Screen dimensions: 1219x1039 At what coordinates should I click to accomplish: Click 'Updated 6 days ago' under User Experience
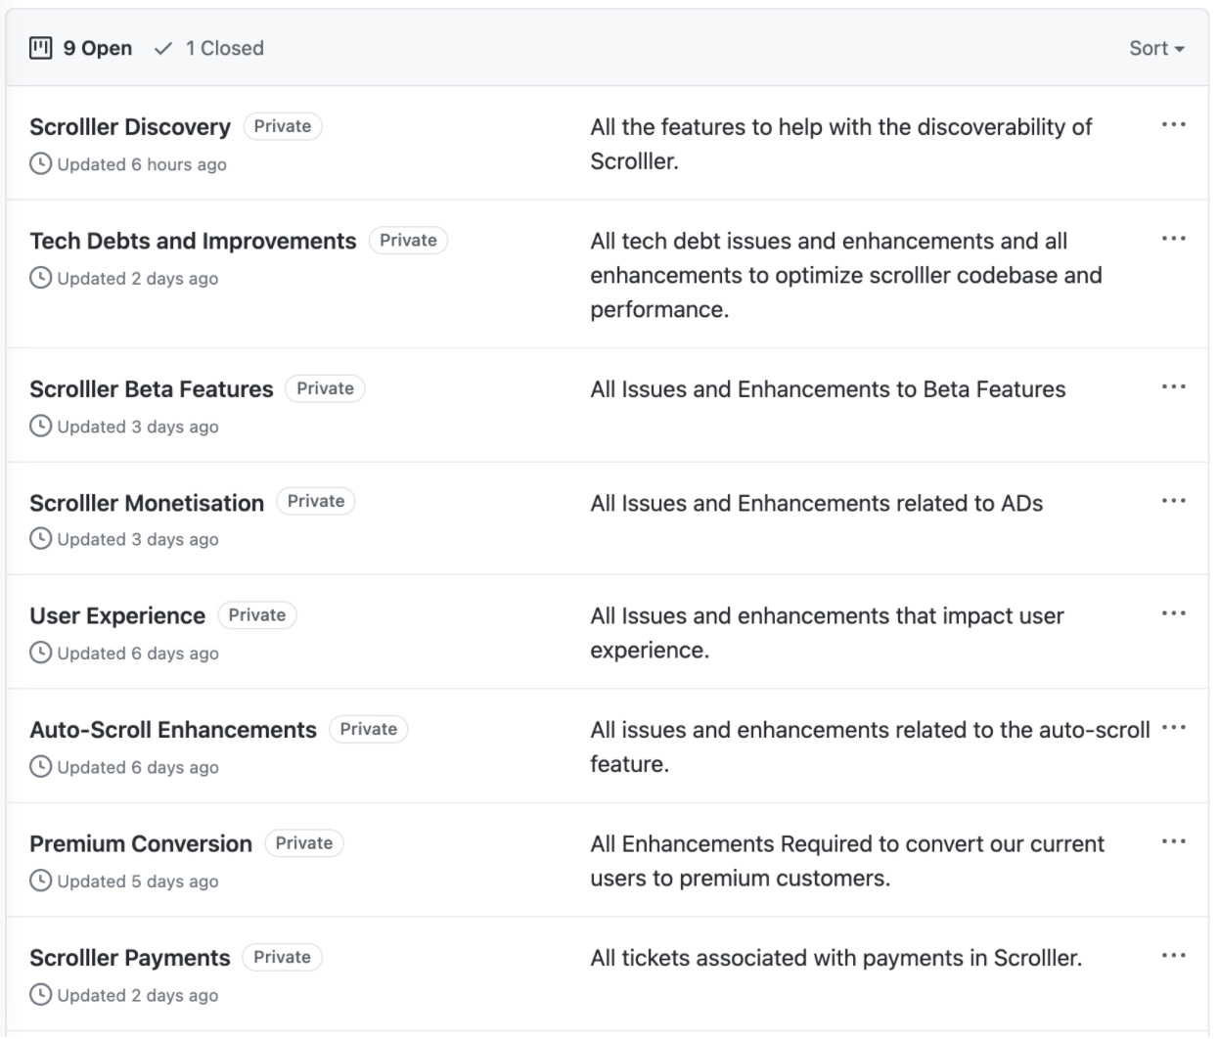pos(138,654)
